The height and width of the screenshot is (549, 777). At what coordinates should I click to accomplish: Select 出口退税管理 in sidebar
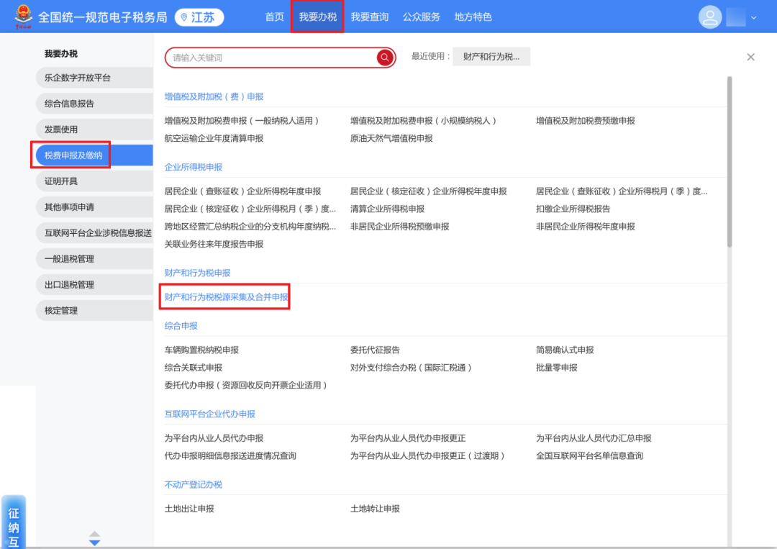click(95, 284)
